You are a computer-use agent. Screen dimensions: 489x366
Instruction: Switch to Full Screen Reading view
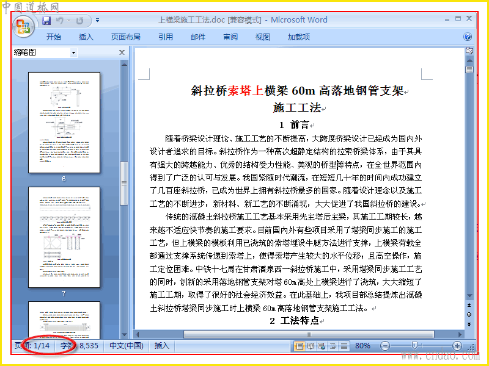click(311, 346)
